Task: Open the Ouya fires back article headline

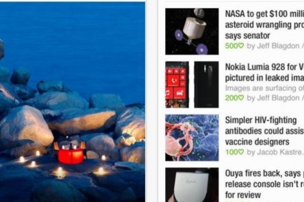Action: pyautogui.click(x=264, y=184)
